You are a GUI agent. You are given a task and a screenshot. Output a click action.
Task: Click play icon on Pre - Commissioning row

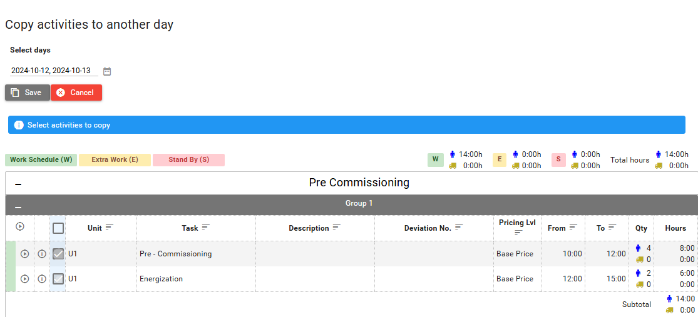pyautogui.click(x=25, y=254)
